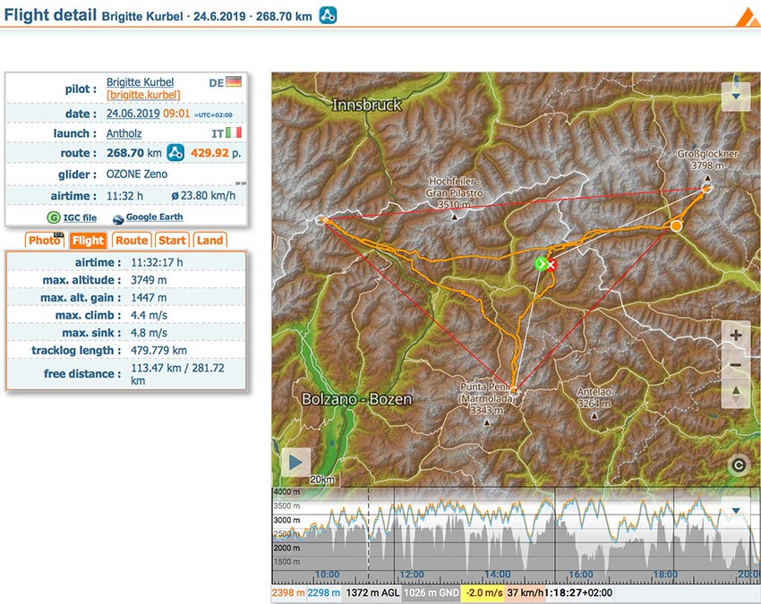The width and height of the screenshot is (761, 604).
Task: Open the flight in Google Earth
Action: click(x=154, y=217)
